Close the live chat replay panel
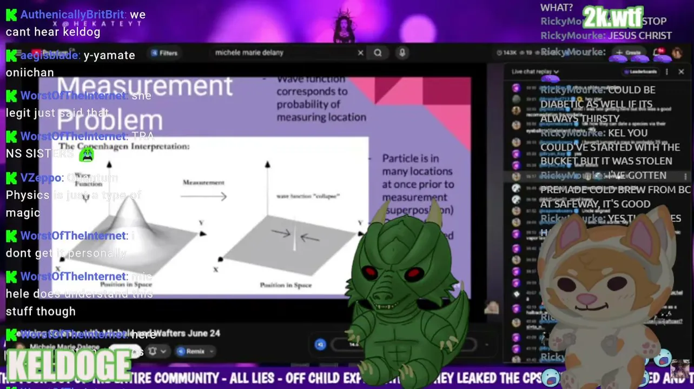 tap(681, 71)
